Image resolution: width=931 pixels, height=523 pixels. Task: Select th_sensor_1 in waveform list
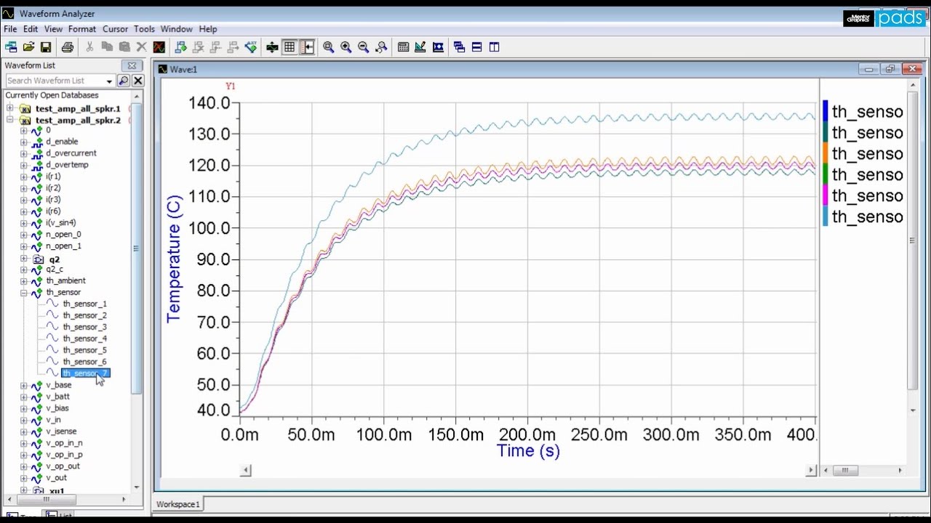pos(84,304)
